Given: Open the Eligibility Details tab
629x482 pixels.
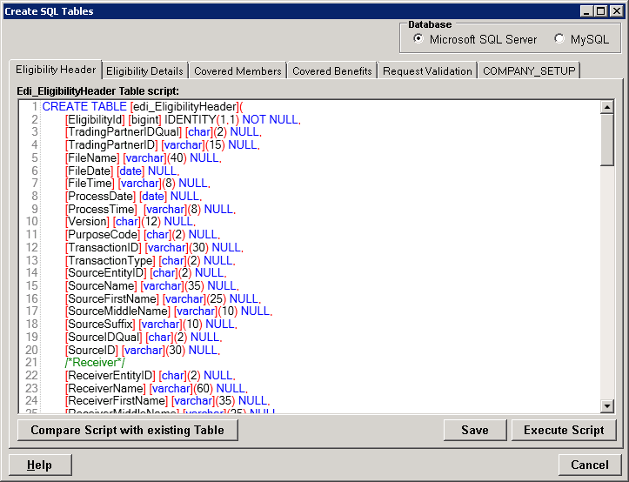Looking at the screenshot, I should 144,70.
